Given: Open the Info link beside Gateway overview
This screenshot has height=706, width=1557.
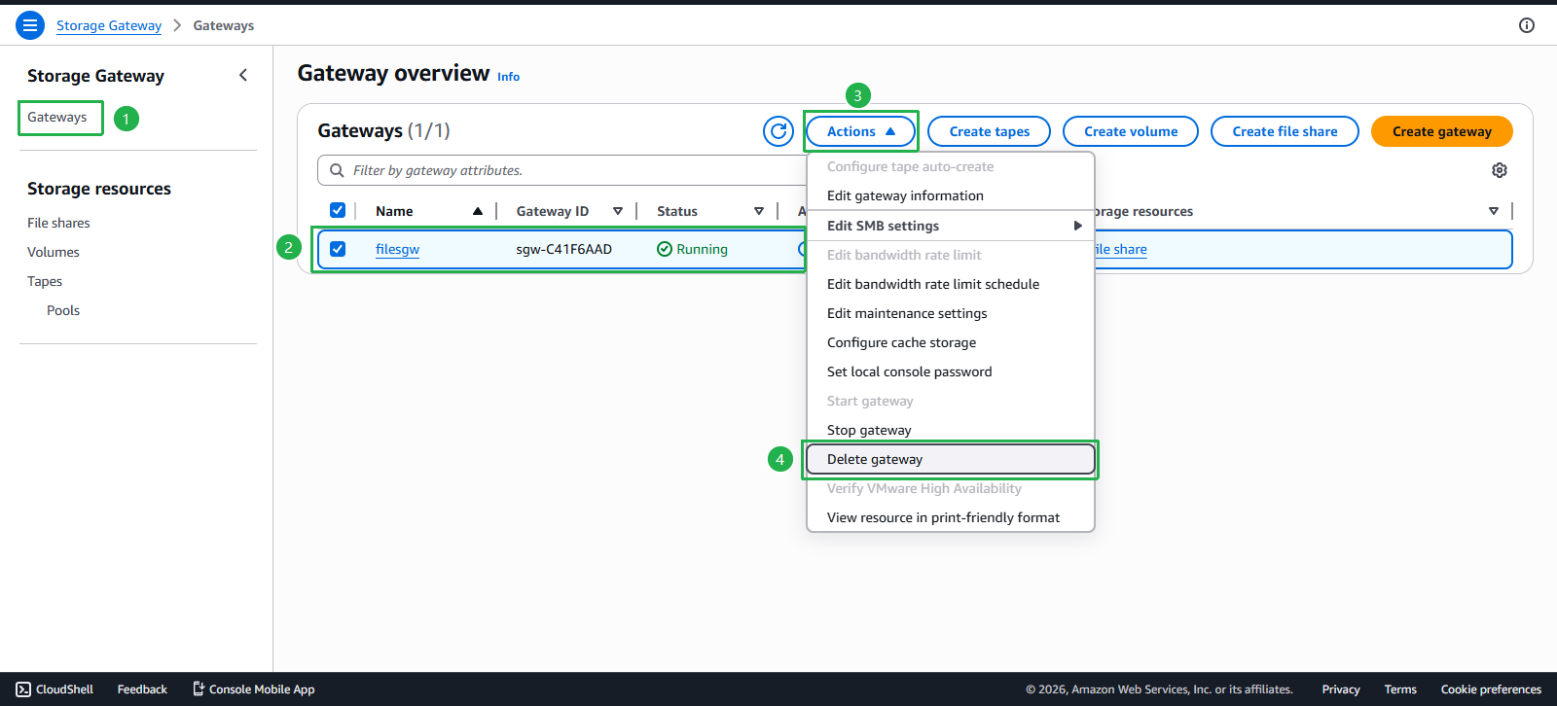Looking at the screenshot, I should click(x=508, y=77).
